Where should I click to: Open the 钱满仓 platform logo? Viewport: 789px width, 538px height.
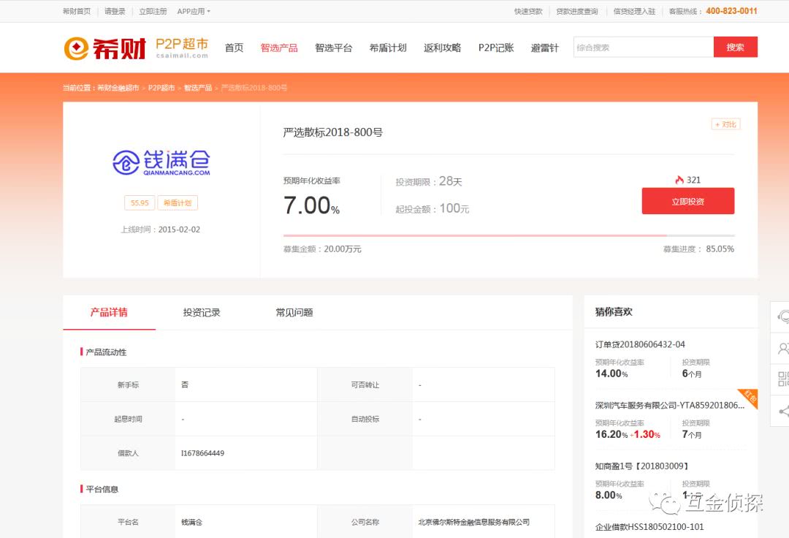161,162
